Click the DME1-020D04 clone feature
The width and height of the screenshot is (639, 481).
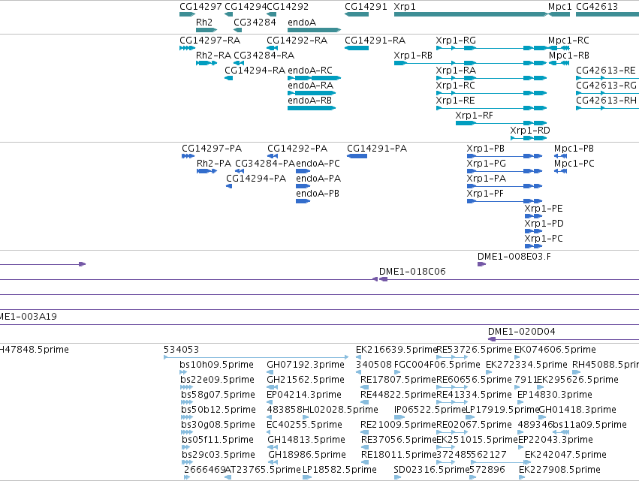click(564, 339)
